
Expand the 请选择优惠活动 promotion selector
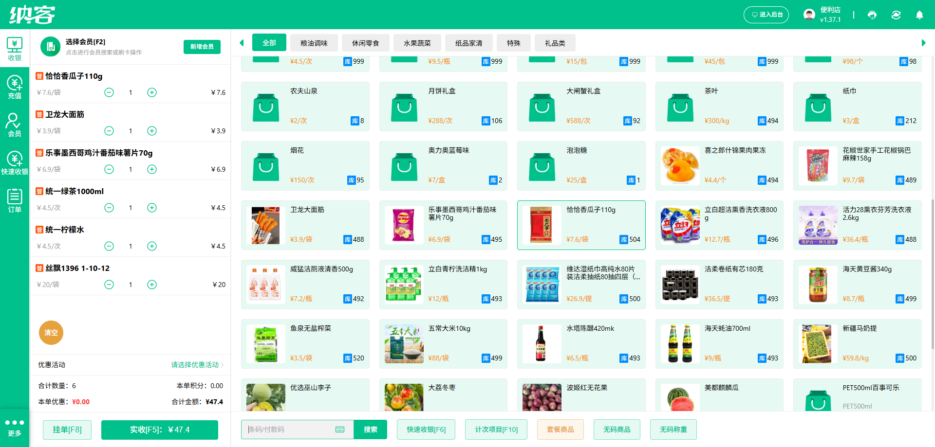197,365
